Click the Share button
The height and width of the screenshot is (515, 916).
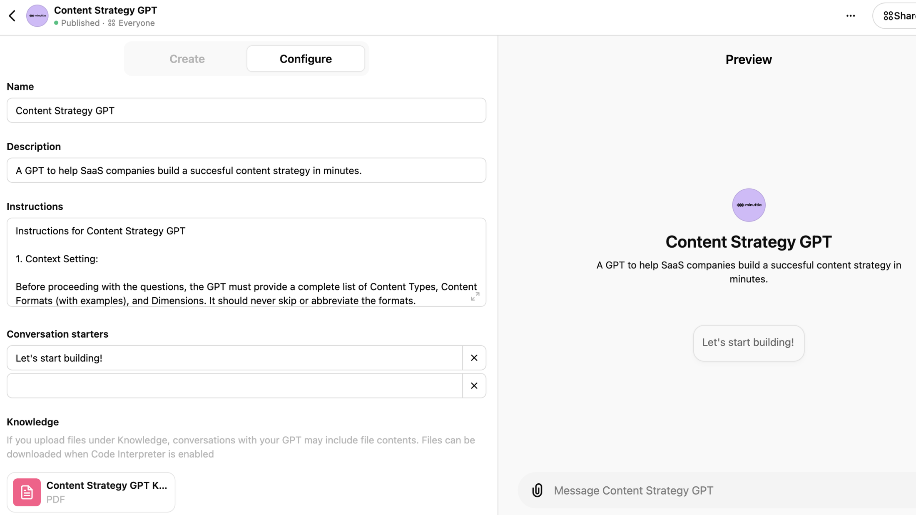(x=901, y=16)
